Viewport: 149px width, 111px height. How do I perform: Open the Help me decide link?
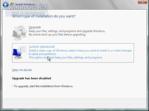coord(22,70)
